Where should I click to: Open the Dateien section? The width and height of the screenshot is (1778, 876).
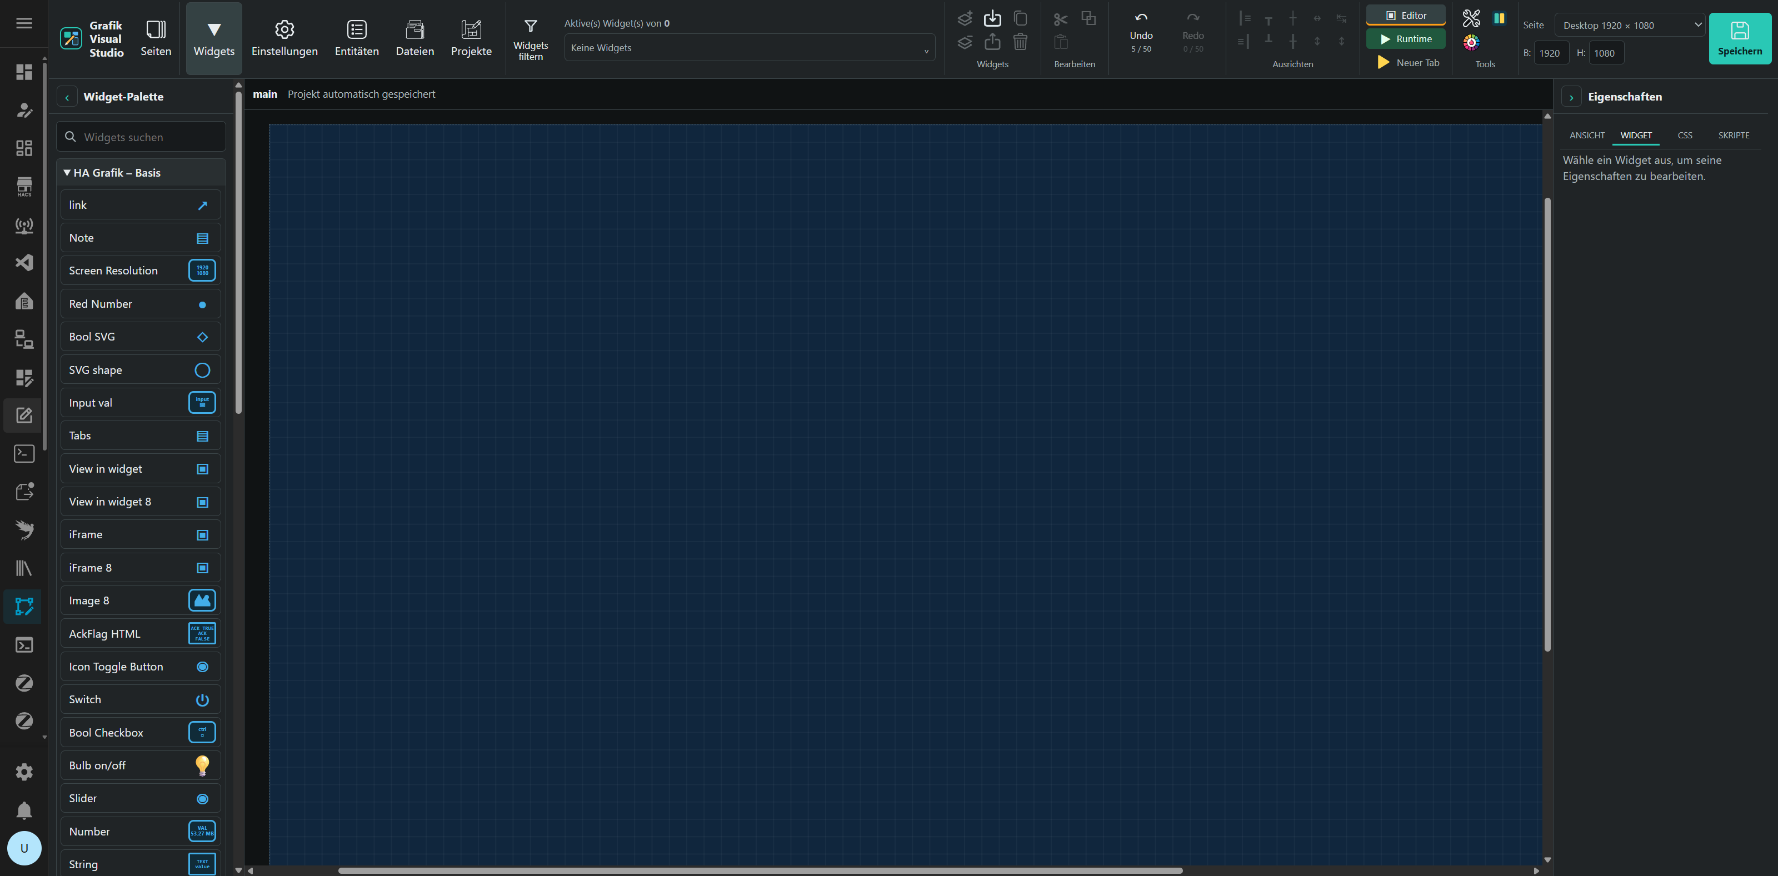414,38
